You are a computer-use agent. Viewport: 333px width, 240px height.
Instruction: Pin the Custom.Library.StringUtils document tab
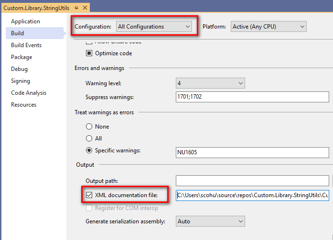tap(76, 9)
